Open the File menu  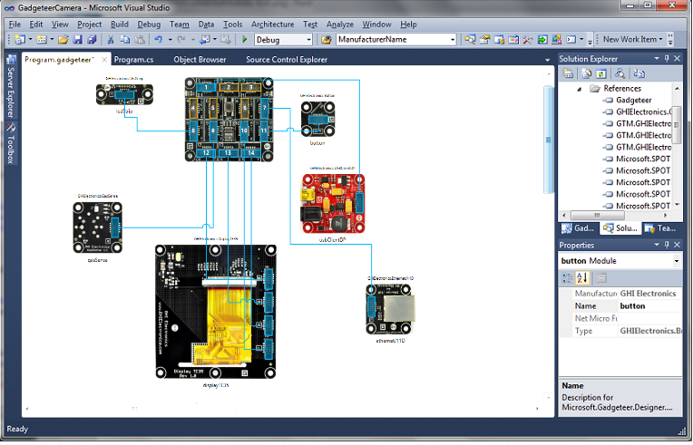(x=15, y=24)
